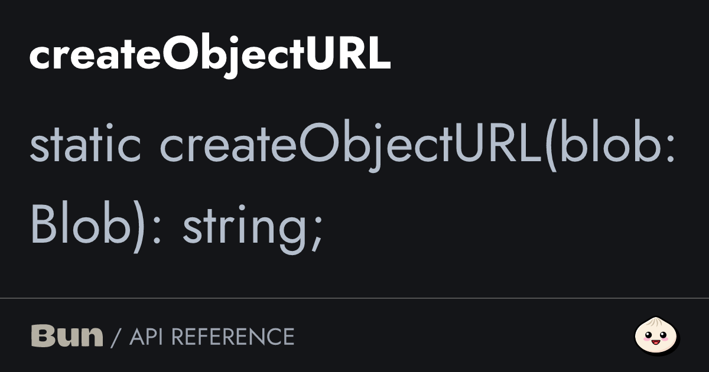The width and height of the screenshot is (709, 372).
Task: Select the createObjectURL heading title
Action: pyautogui.click(x=210, y=57)
